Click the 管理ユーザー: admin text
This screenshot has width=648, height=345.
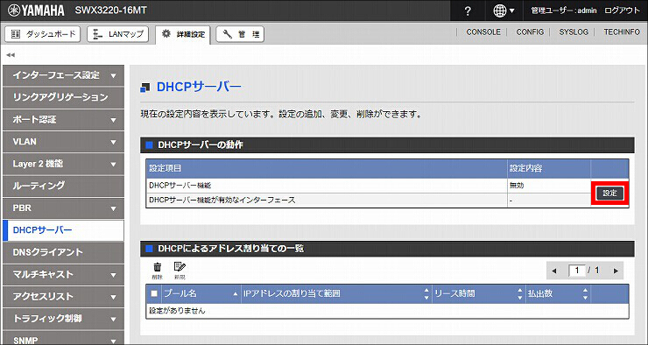click(x=564, y=11)
